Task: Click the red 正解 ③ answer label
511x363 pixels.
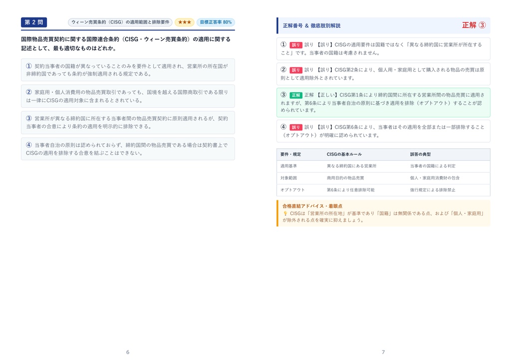Action: coord(474,25)
